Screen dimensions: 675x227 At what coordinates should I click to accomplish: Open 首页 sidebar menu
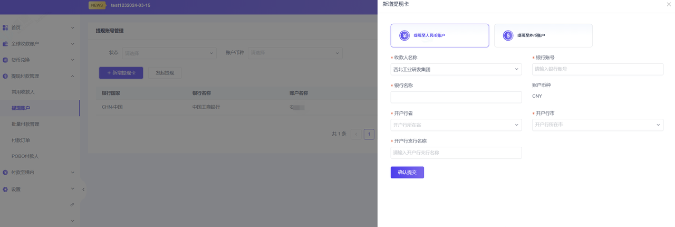point(40,27)
